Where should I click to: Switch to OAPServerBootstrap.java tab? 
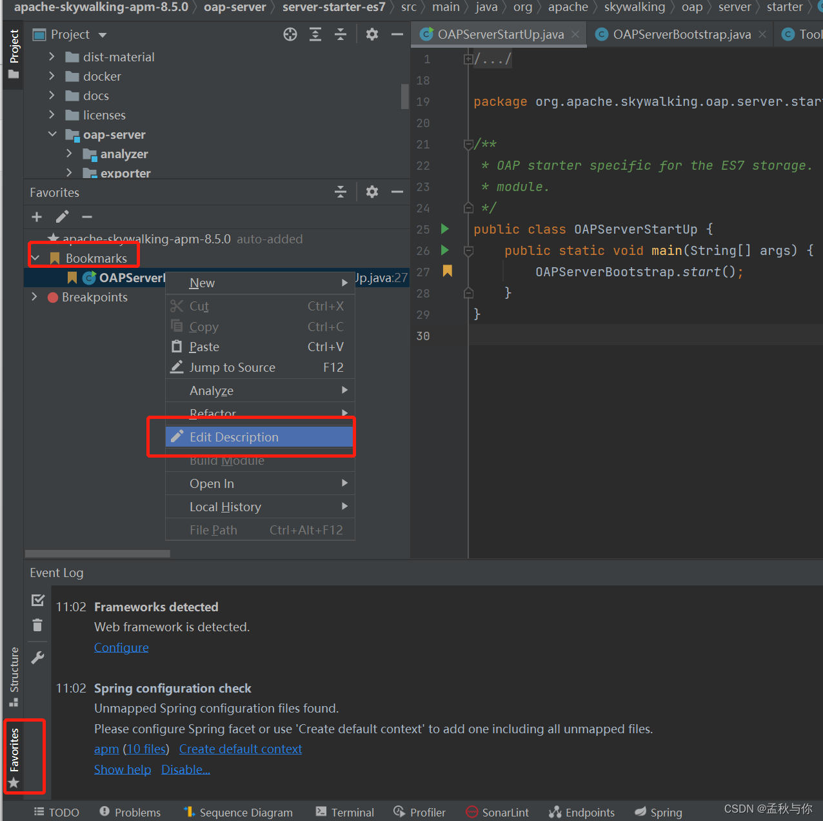681,35
